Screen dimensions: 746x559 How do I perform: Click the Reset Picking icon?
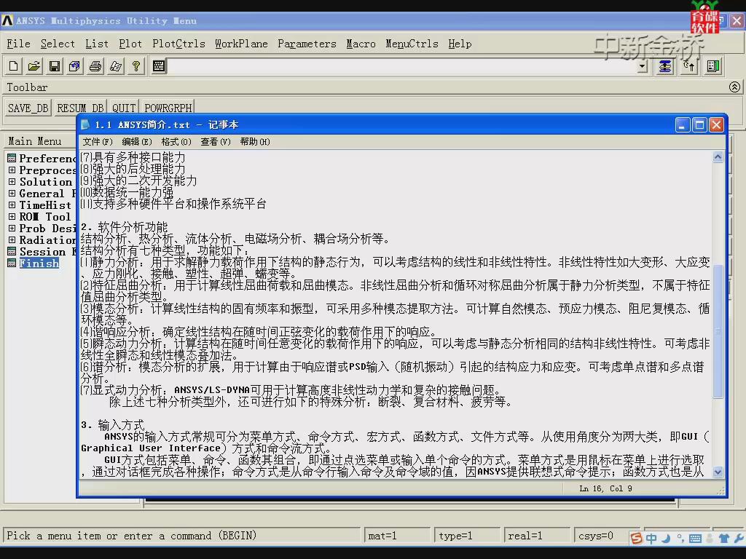click(689, 66)
